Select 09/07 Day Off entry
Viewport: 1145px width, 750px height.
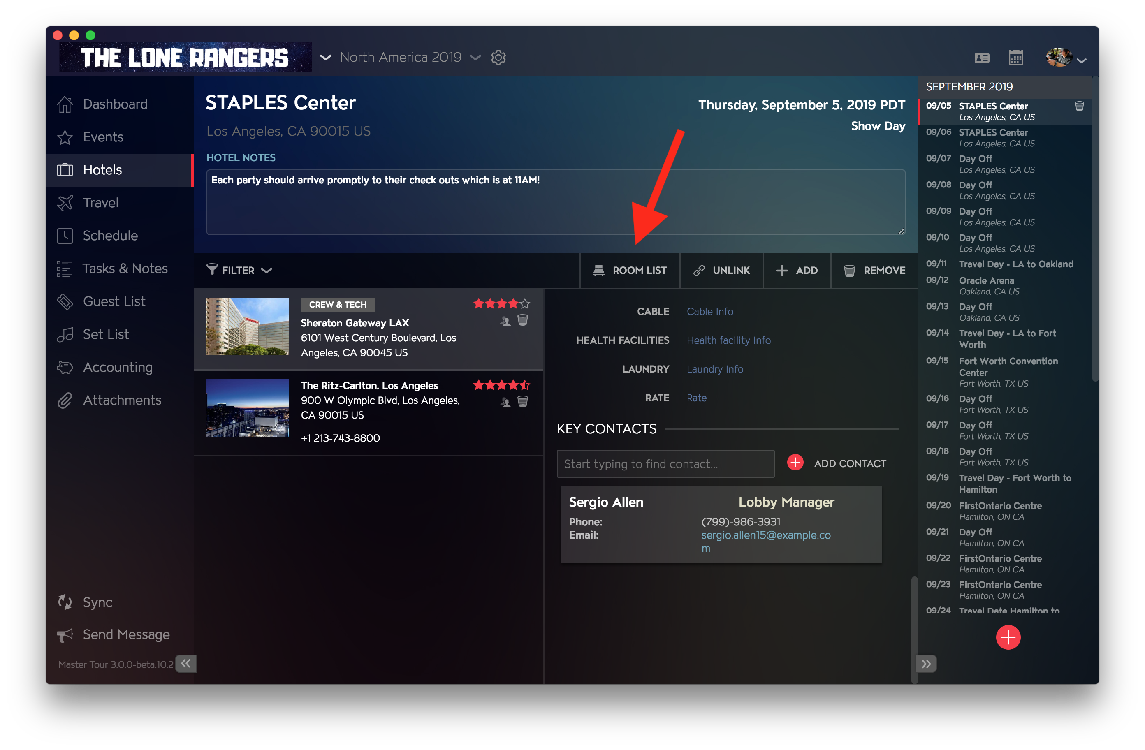pos(1004,164)
